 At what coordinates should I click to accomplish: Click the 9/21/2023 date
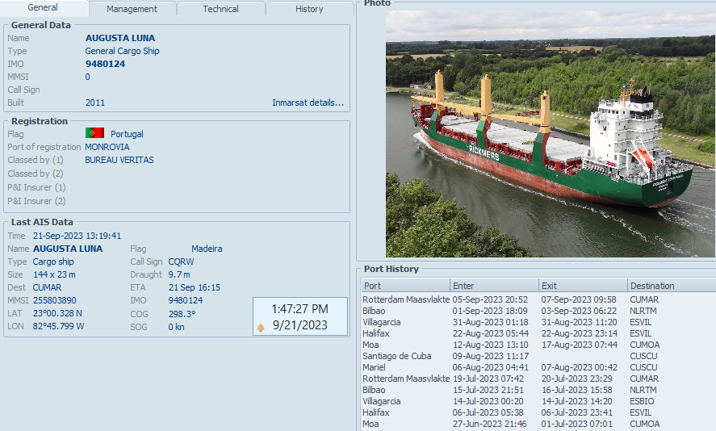coord(299,325)
